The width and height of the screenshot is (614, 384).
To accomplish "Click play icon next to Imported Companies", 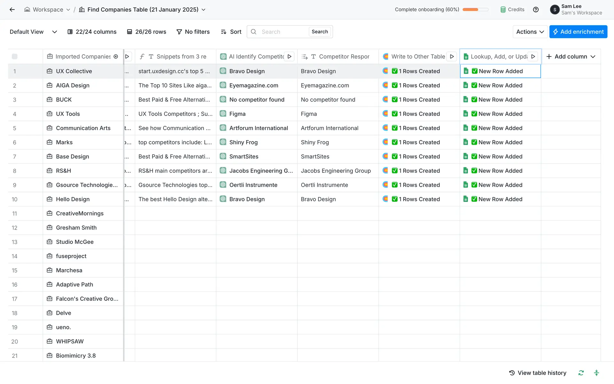I will (x=127, y=57).
